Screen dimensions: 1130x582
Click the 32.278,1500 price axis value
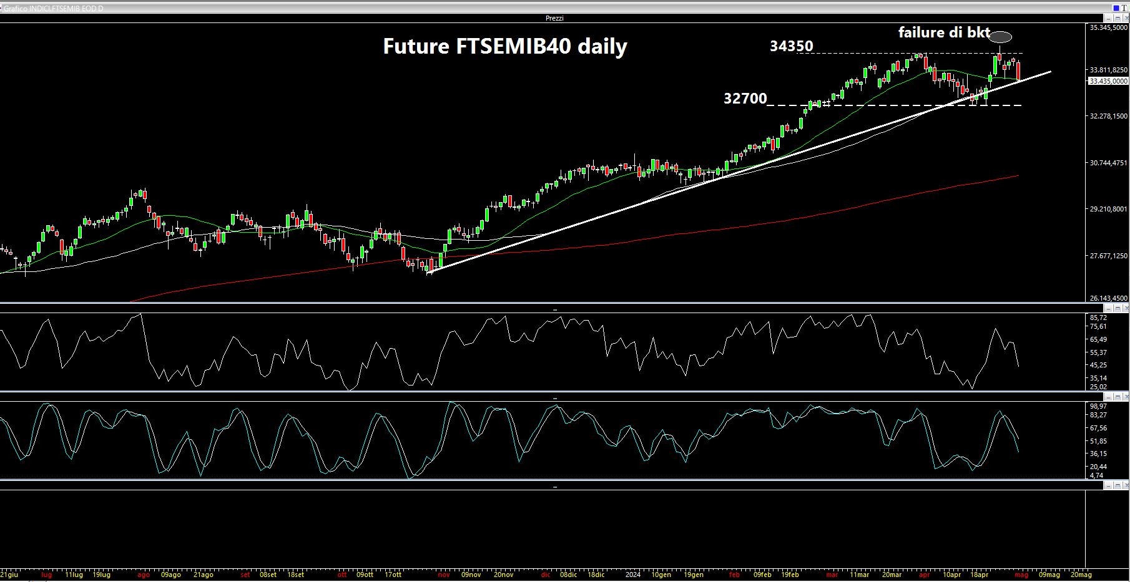pyautogui.click(x=1109, y=116)
